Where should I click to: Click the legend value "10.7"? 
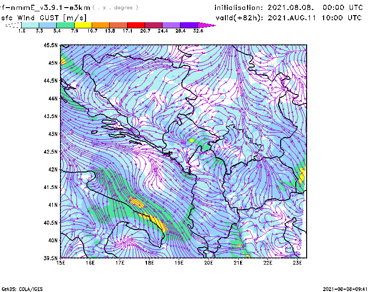pos(92,31)
